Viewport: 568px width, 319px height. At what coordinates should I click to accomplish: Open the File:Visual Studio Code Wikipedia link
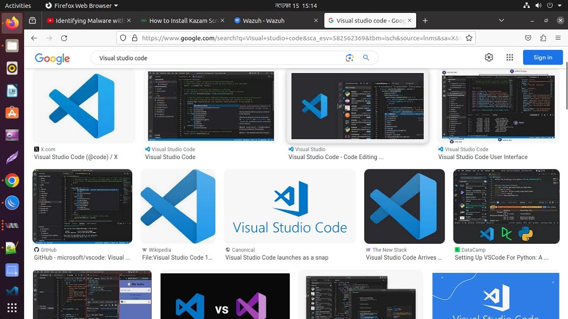tap(177, 257)
